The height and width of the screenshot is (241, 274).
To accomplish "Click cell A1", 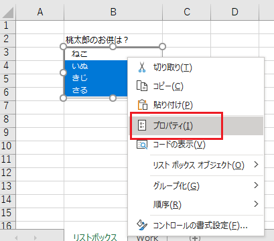I will 40,27.
